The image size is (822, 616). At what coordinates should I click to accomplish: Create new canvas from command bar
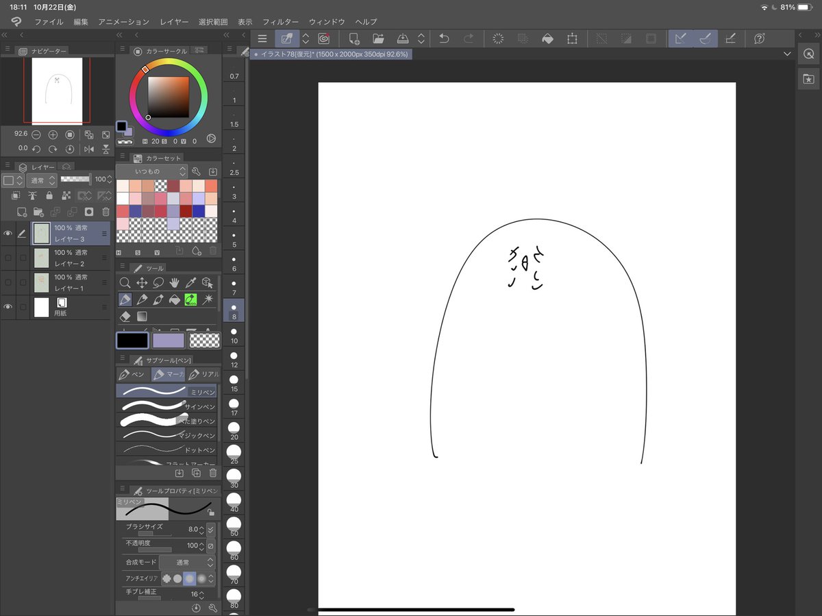(353, 38)
